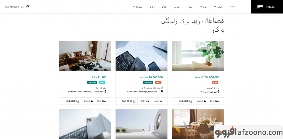Select the عوامل navigation item
This screenshot has height=139, width=283.
click(177, 7)
